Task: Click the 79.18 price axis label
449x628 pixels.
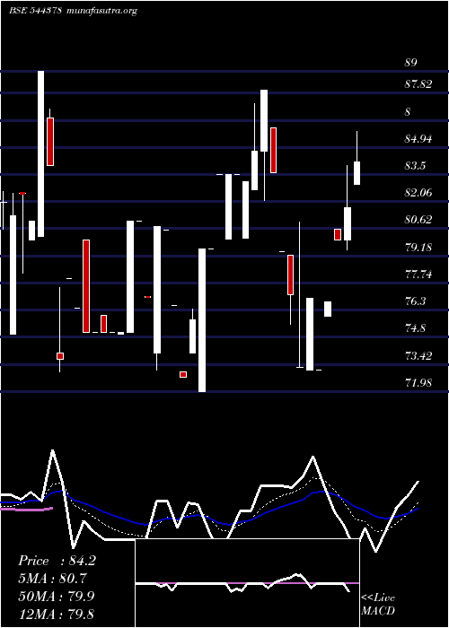Action: pyautogui.click(x=418, y=247)
